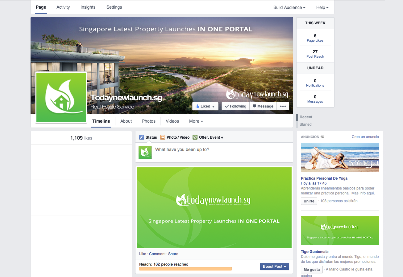Open the Photos tab
Viewport: 403px width, 277px height.
coord(149,121)
